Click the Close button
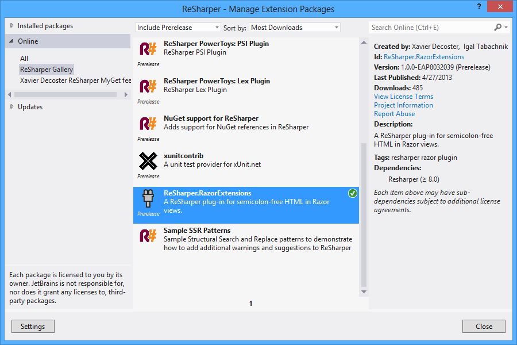Screen dimensions: 517x345 pos(484,326)
